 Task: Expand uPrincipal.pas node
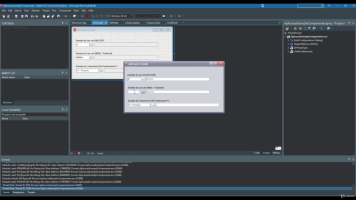tap(288, 48)
